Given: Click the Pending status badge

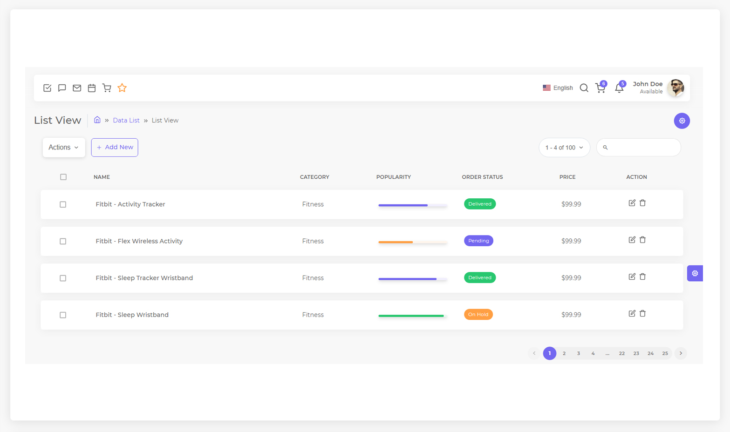Looking at the screenshot, I should coord(478,241).
